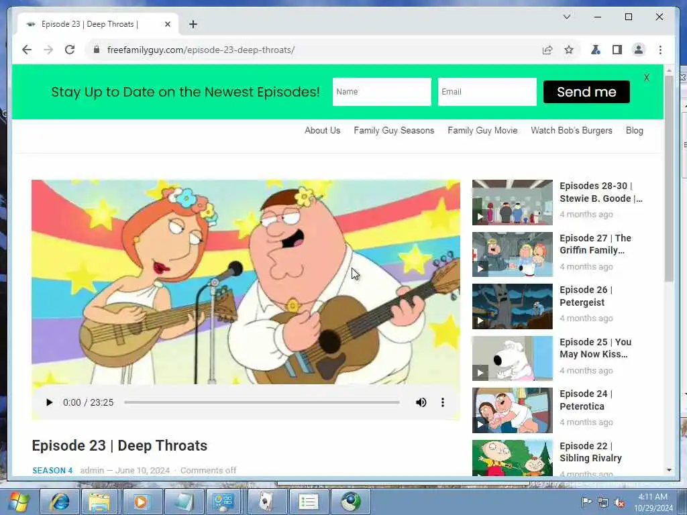Open Episodes 28-30 Stewie B. Goode thumbnail

(512, 203)
